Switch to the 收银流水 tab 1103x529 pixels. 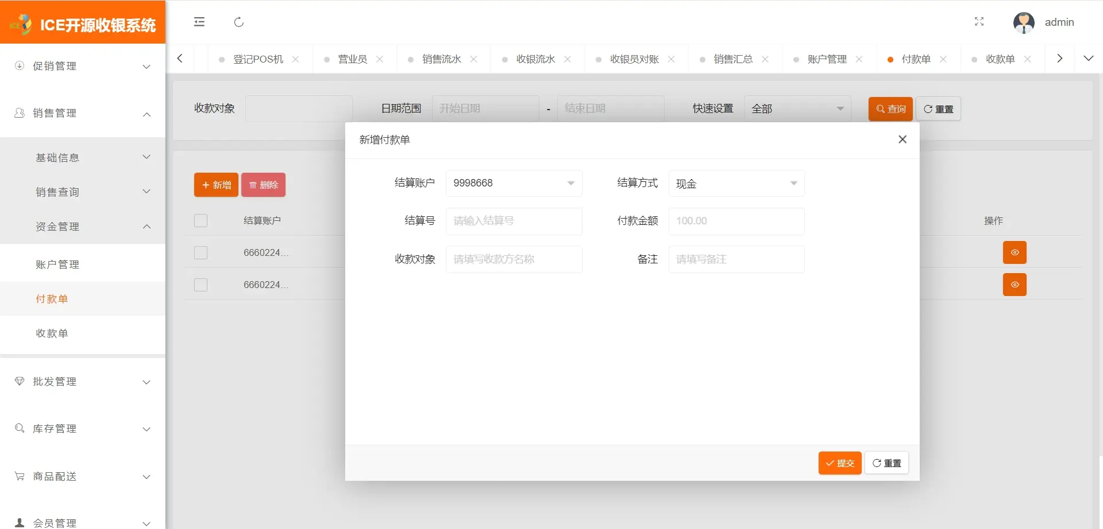coord(535,59)
